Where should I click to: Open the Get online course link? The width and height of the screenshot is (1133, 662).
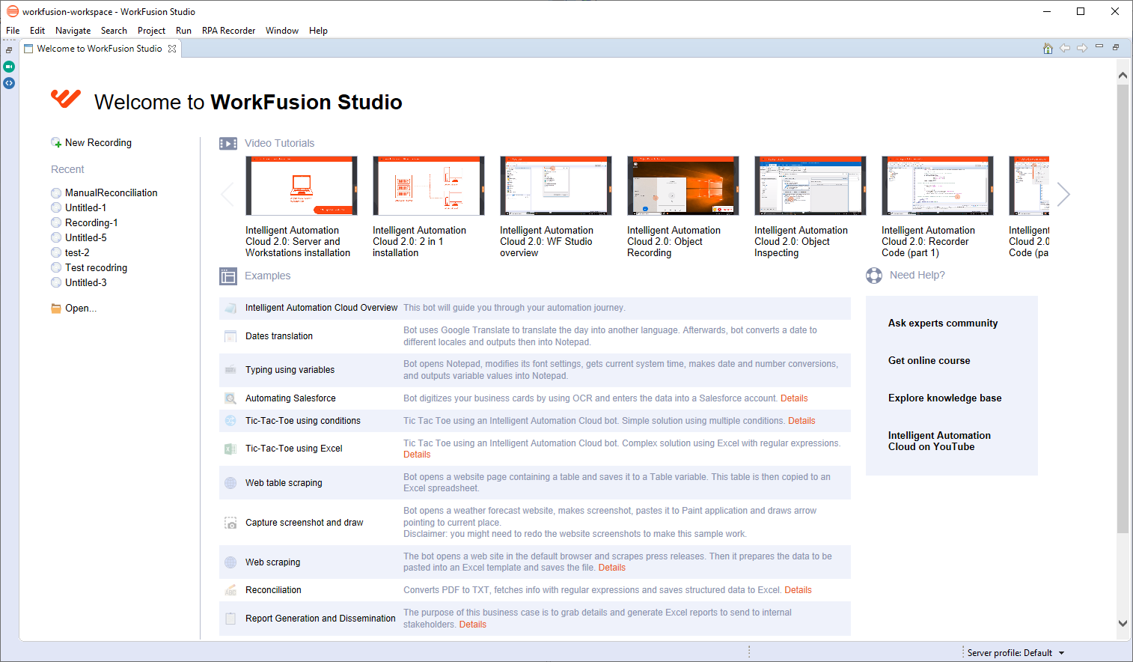[x=929, y=361]
